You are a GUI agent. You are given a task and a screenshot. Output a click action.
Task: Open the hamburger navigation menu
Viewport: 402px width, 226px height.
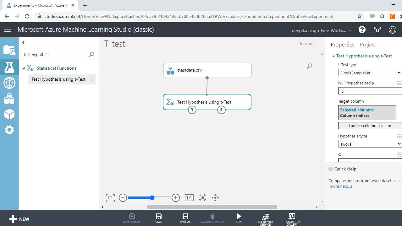pos(8,30)
